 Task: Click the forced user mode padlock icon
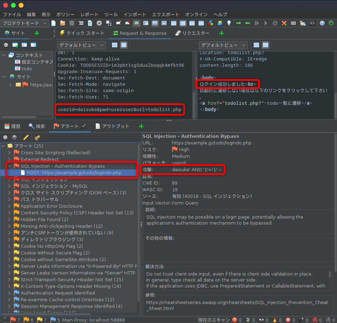pos(303,23)
